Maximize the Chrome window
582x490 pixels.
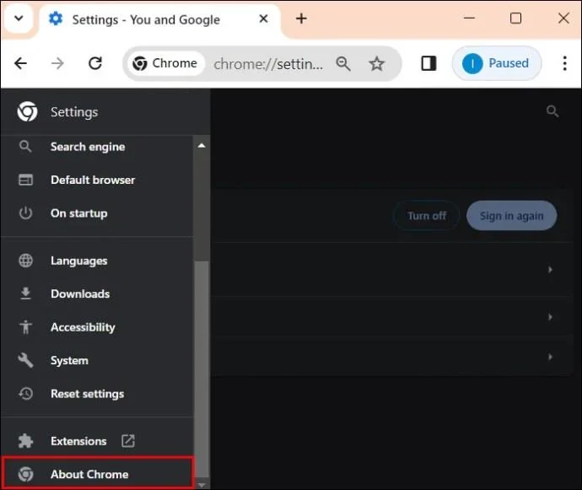coord(515,18)
